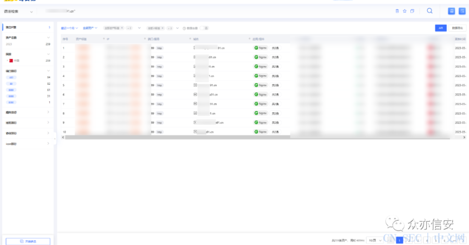Click the domain open icon in row 10
The image size is (469, 245).
[195, 131]
